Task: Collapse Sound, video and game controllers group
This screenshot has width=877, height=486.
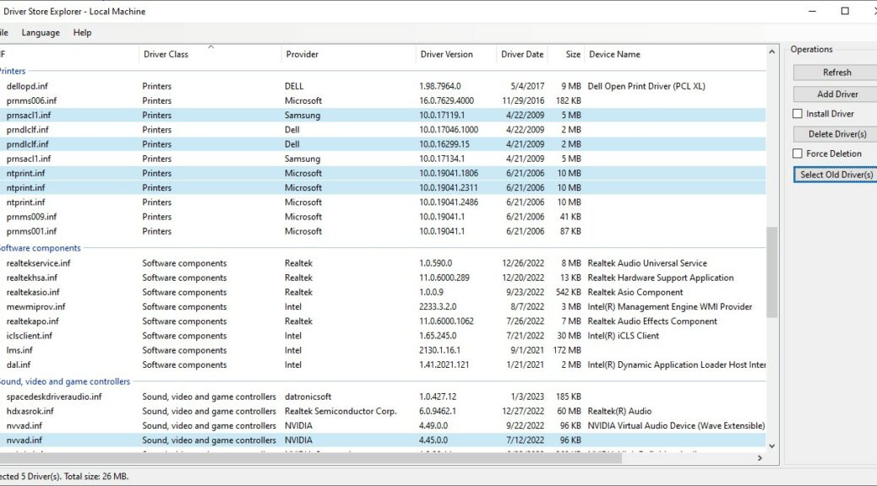Action: [64, 381]
